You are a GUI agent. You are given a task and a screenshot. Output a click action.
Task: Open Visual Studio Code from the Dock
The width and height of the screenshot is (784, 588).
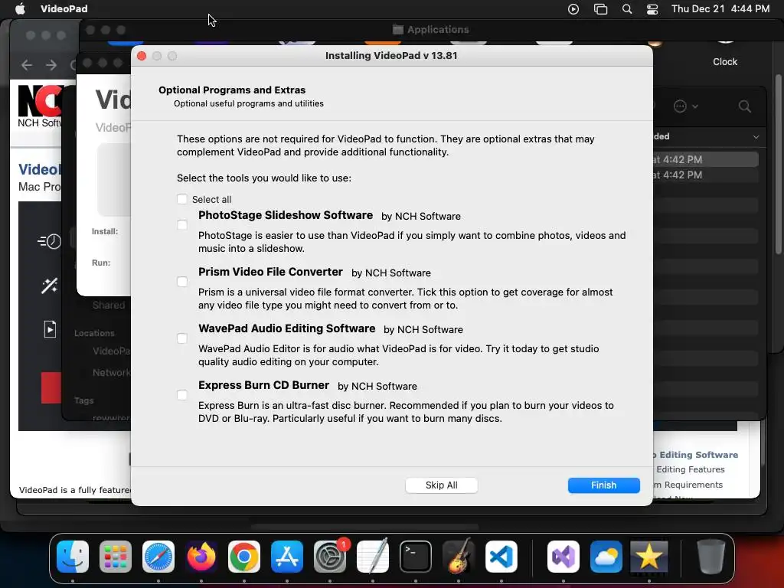(x=501, y=557)
